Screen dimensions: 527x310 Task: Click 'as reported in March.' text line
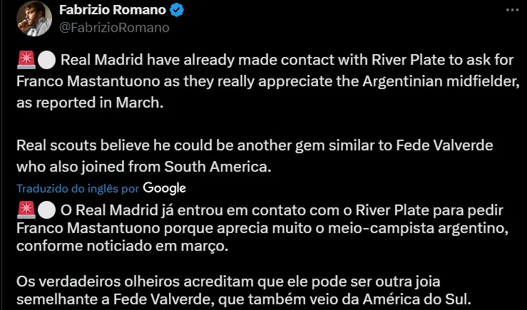(x=89, y=103)
